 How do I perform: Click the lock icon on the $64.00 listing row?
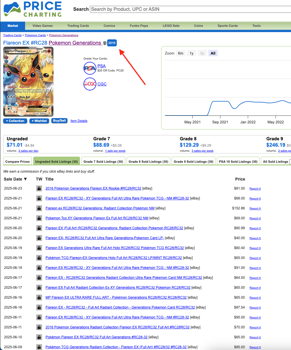coord(39,278)
